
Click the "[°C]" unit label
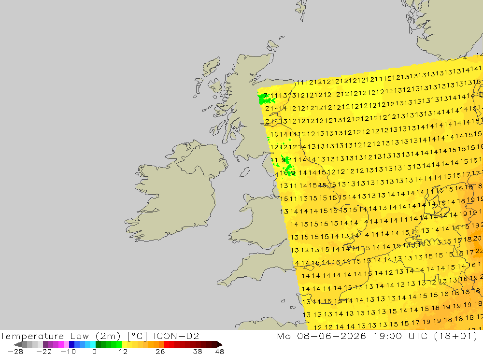[x=137, y=336]
